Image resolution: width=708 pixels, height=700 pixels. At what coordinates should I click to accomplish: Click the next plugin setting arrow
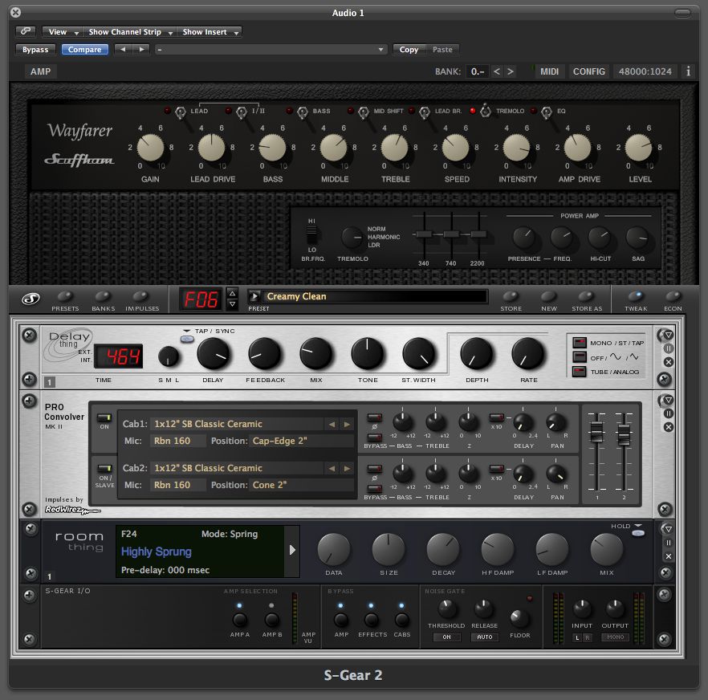pos(141,49)
